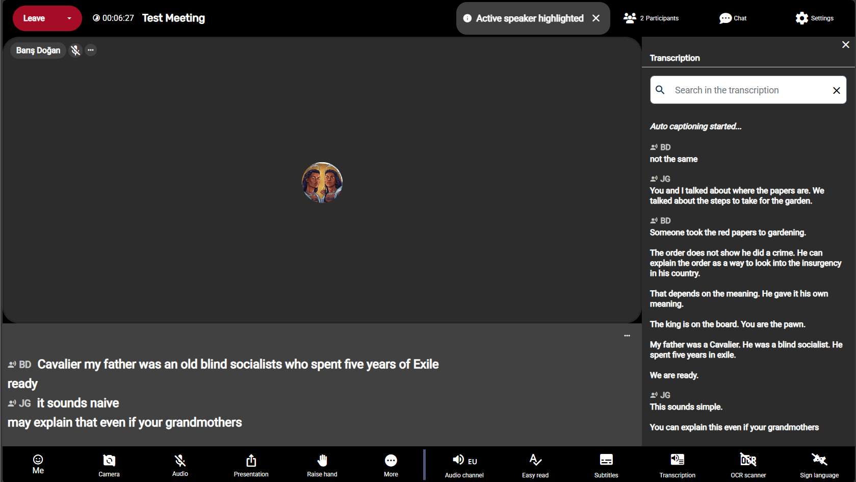This screenshot has width=856, height=482.
Task: Enable Sign language option
Action: [819, 460]
